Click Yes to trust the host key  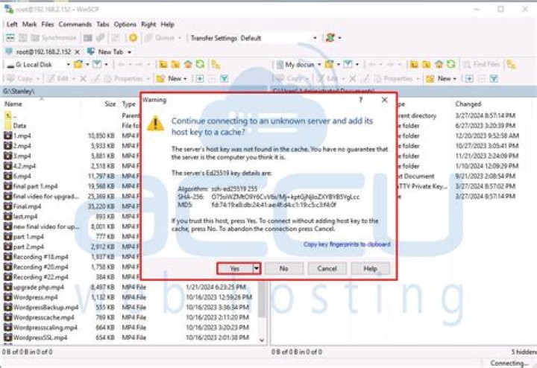235,268
